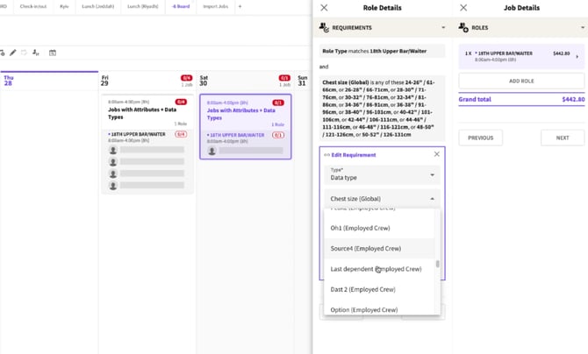Click the Chest size (Global) requirement text
This screenshot has width=588, height=354.
pyautogui.click(x=382, y=108)
